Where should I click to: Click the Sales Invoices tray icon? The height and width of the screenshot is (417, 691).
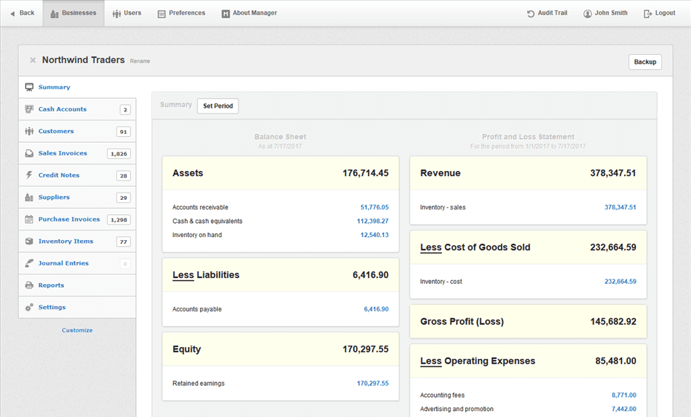29,154
